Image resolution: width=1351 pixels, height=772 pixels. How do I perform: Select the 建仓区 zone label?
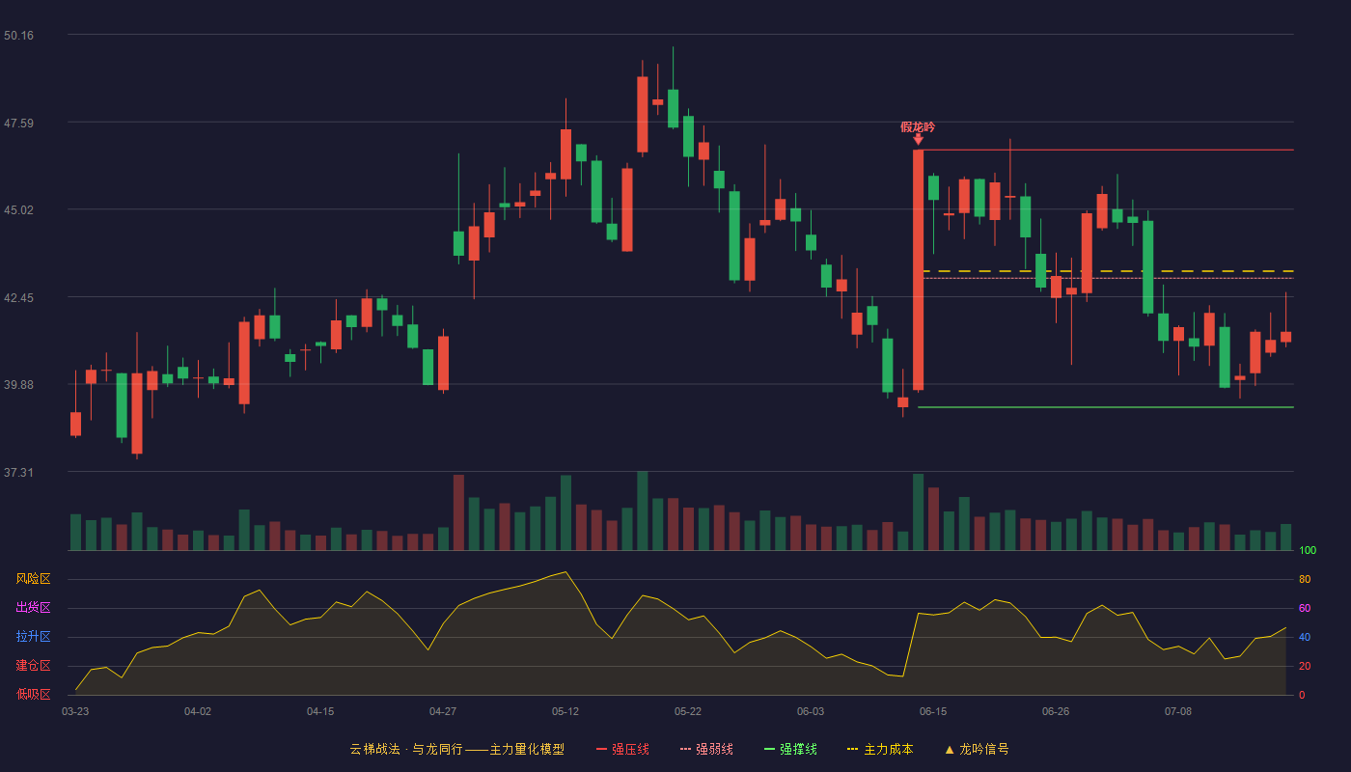click(x=33, y=666)
